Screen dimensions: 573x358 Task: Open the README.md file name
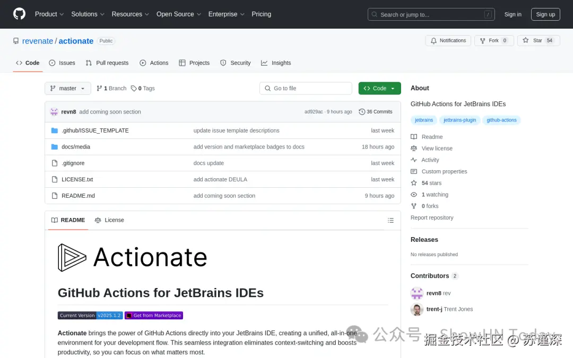tap(78, 196)
